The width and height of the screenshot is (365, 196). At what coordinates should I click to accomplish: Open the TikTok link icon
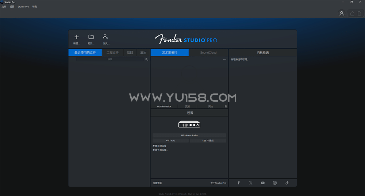(287, 183)
